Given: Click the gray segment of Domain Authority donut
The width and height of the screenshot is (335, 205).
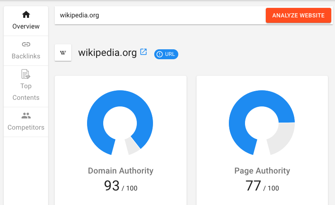Looking at the screenshot, I should click(x=133, y=146).
